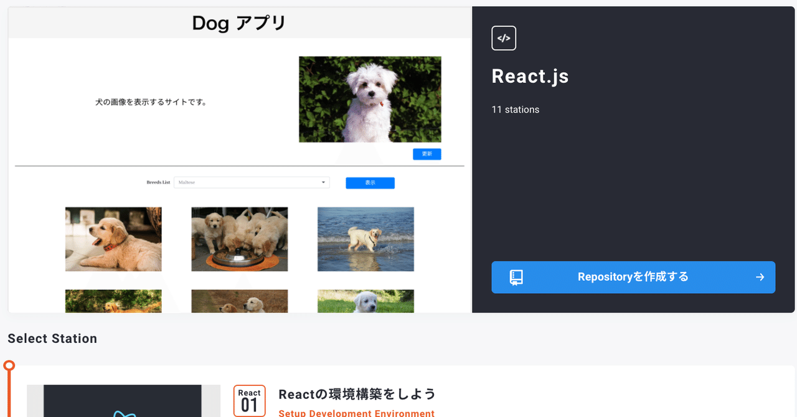Click the monitor icon inside the Repository button
Screen dimensions: 797x417
point(515,277)
